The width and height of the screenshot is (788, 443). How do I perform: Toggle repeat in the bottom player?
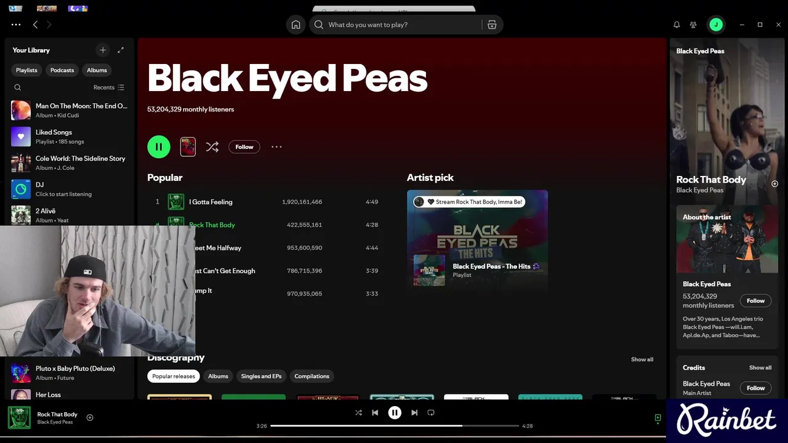431,413
